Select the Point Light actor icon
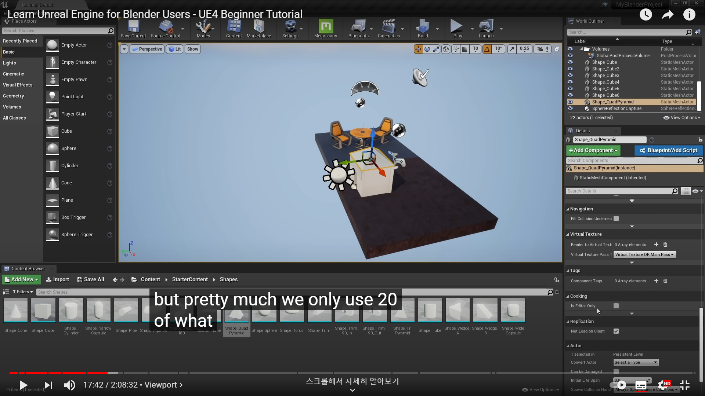The width and height of the screenshot is (705, 396). (x=53, y=97)
